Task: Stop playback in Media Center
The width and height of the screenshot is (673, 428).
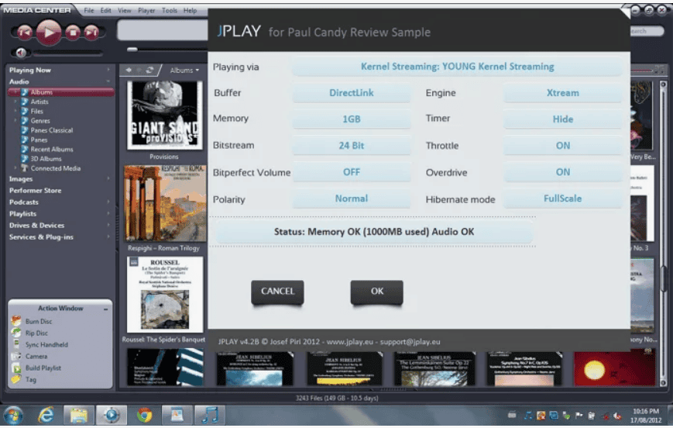Action: pyautogui.click(x=73, y=33)
